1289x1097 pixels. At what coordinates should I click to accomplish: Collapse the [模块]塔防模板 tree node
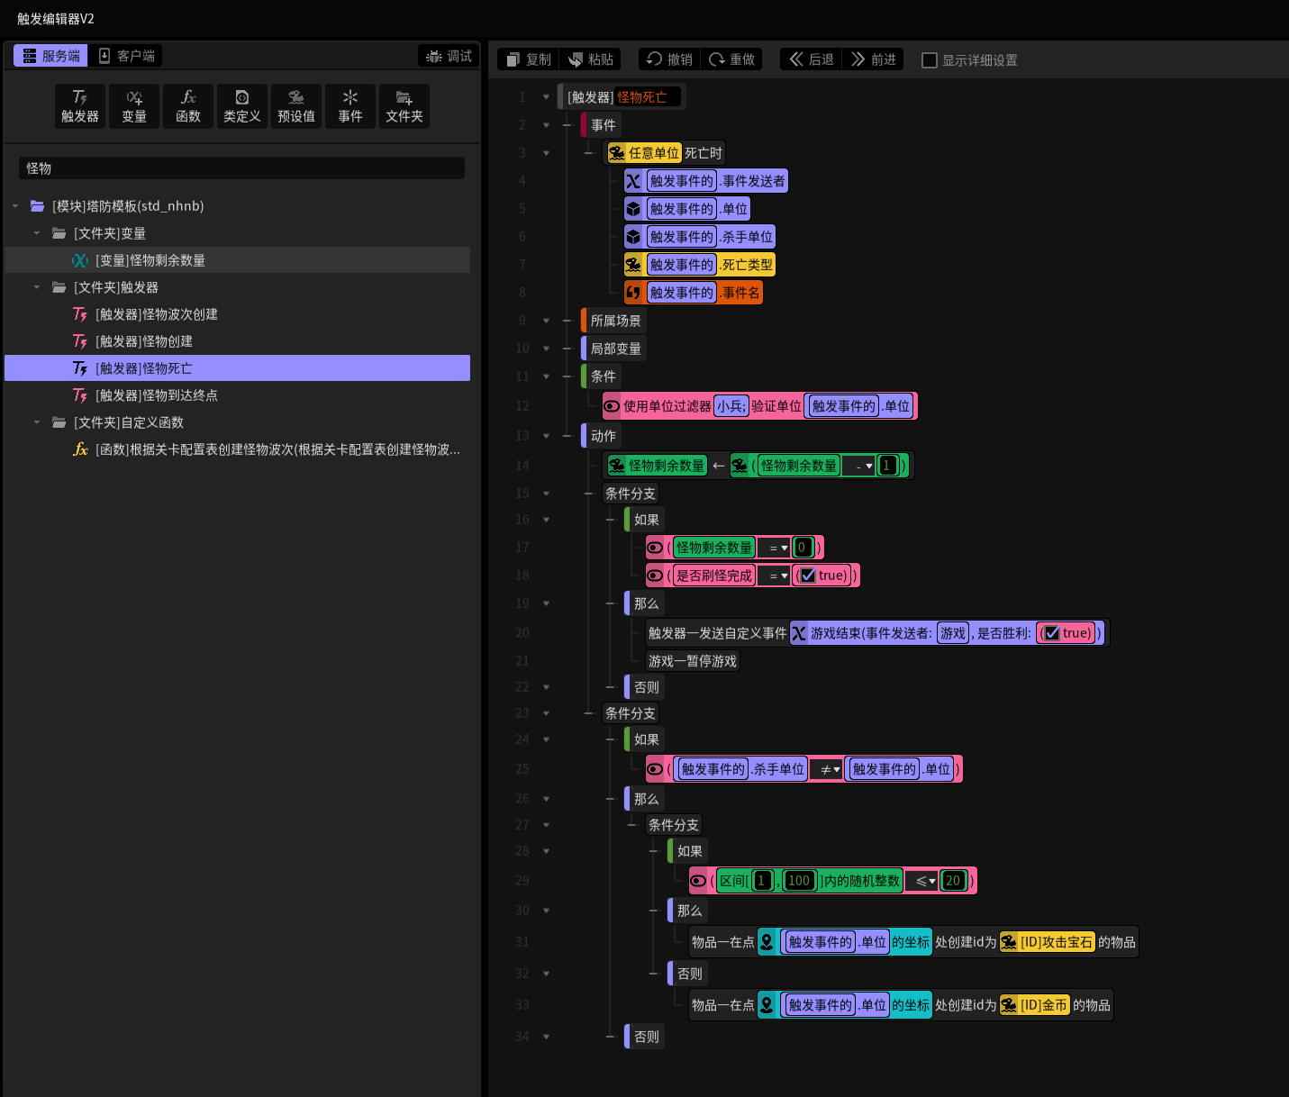pyautogui.click(x=15, y=206)
